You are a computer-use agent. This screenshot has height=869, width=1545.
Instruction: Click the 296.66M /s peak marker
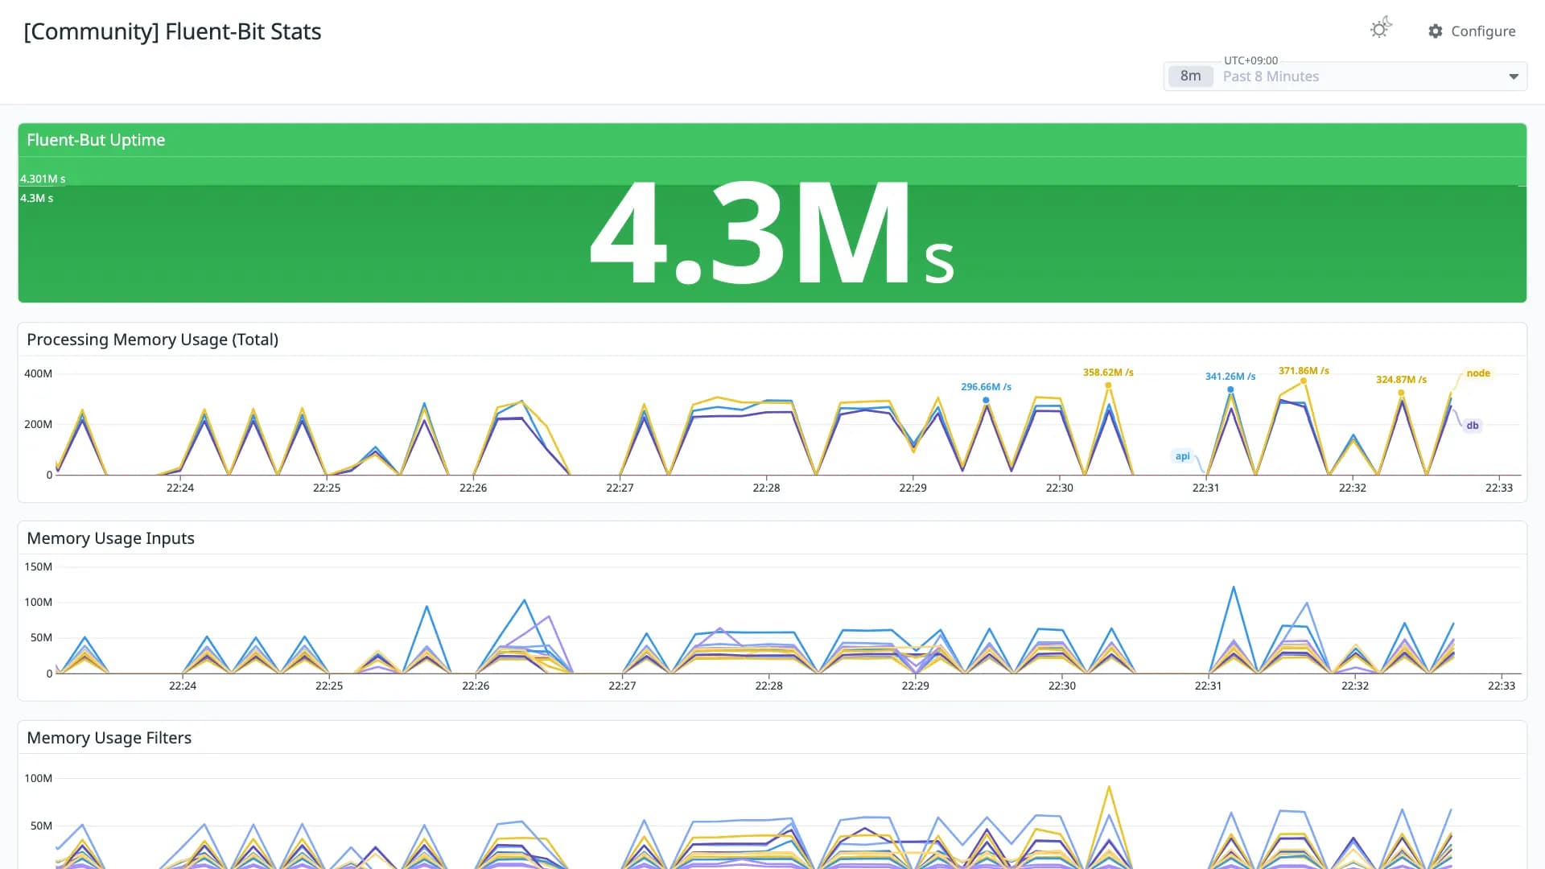(986, 399)
